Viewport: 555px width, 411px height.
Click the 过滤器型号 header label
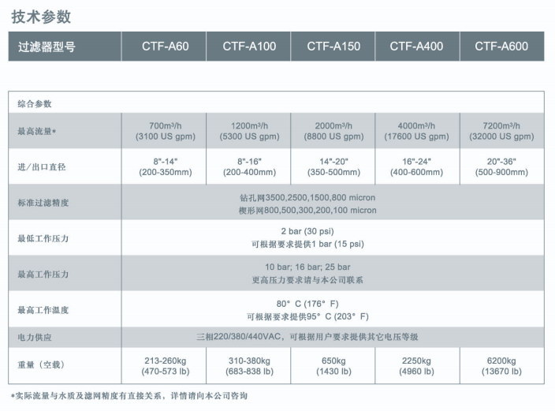(x=47, y=47)
